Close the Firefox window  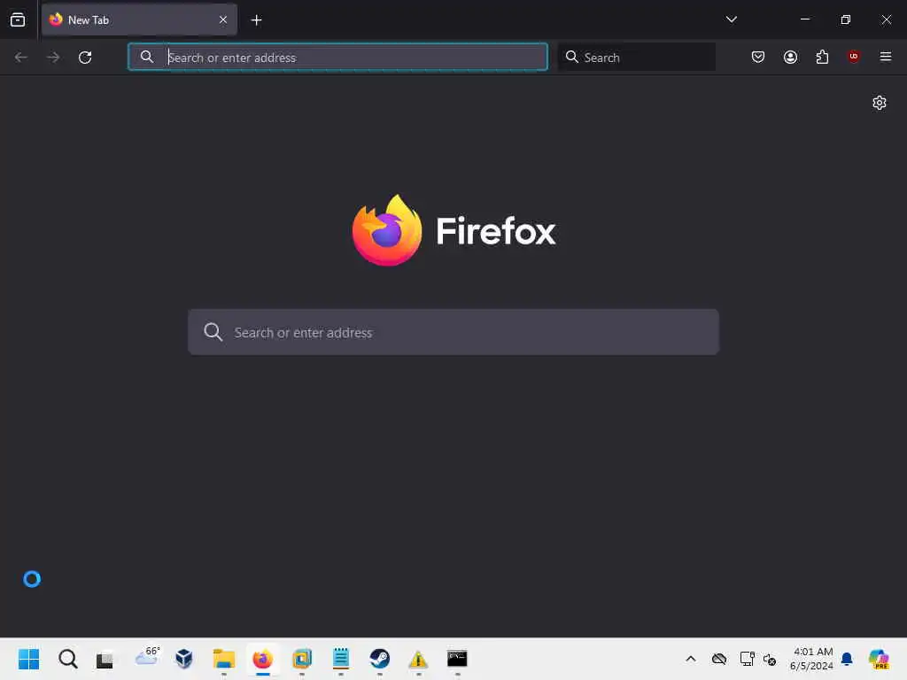(886, 19)
